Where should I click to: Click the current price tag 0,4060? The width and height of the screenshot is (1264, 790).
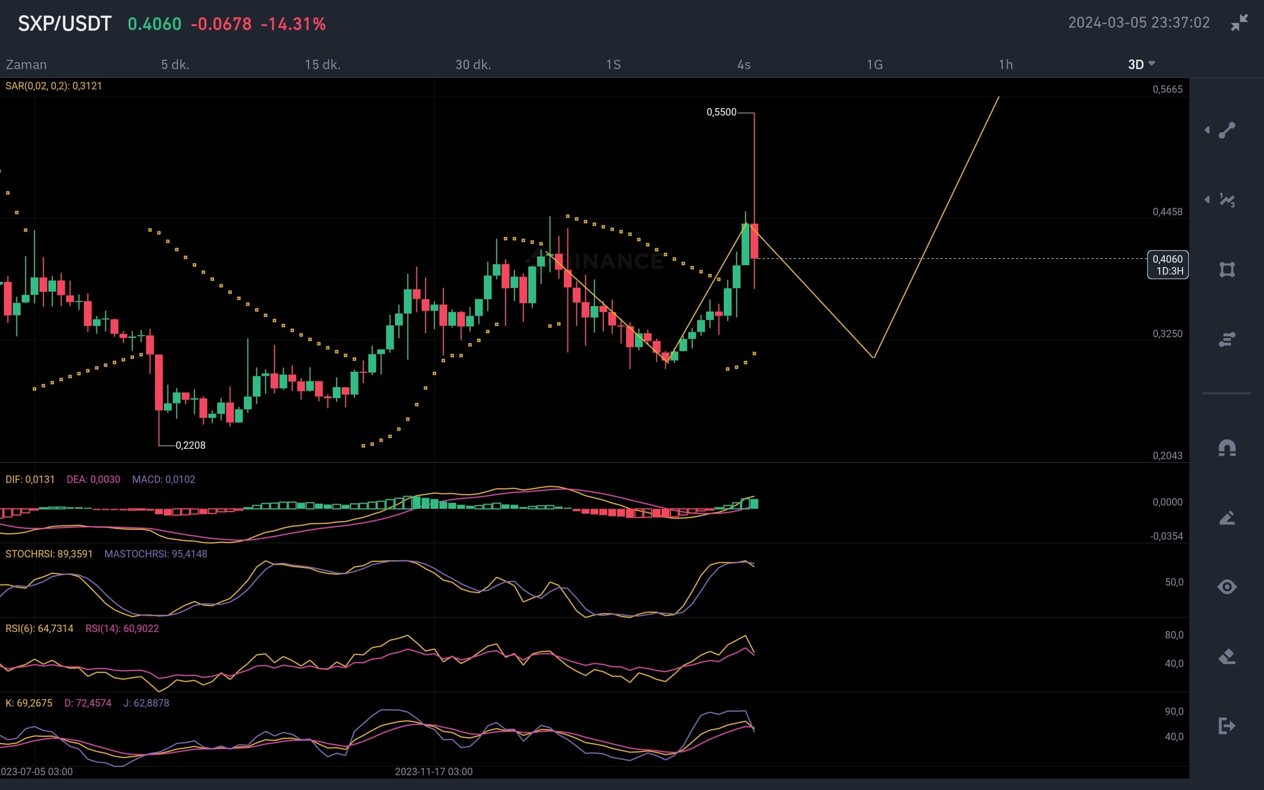(x=1167, y=265)
